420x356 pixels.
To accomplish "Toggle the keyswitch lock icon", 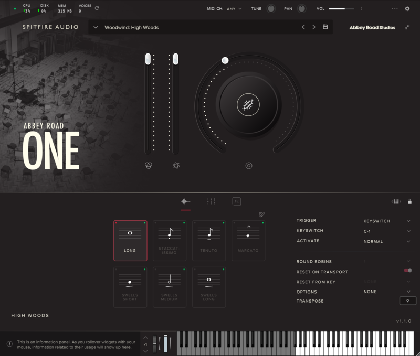I will [x=409, y=201].
